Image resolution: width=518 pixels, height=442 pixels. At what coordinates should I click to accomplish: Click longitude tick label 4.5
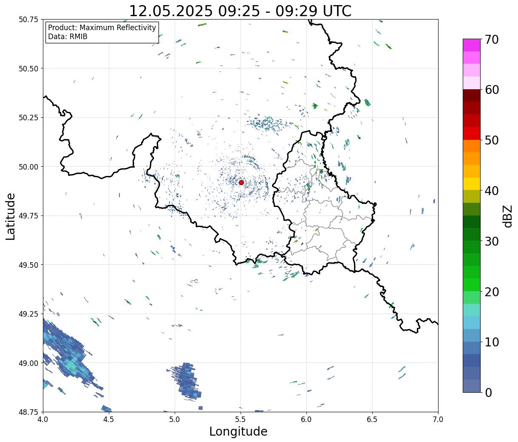coord(109,419)
